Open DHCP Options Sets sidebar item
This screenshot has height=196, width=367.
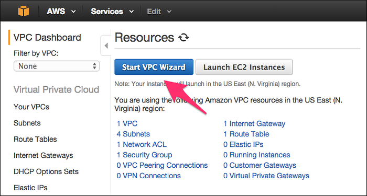click(46, 171)
